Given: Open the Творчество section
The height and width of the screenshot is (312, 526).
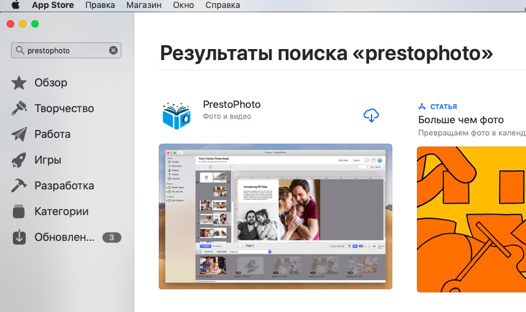Looking at the screenshot, I should (x=64, y=108).
